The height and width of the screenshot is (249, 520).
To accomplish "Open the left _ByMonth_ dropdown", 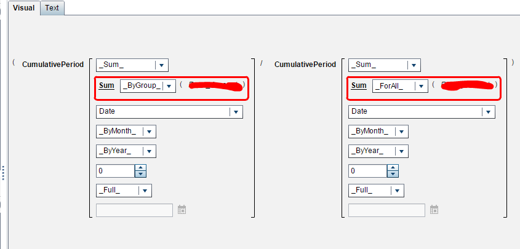I will point(150,132).
